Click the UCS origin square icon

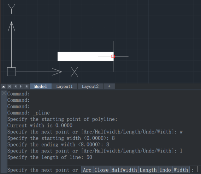(11, 72)
